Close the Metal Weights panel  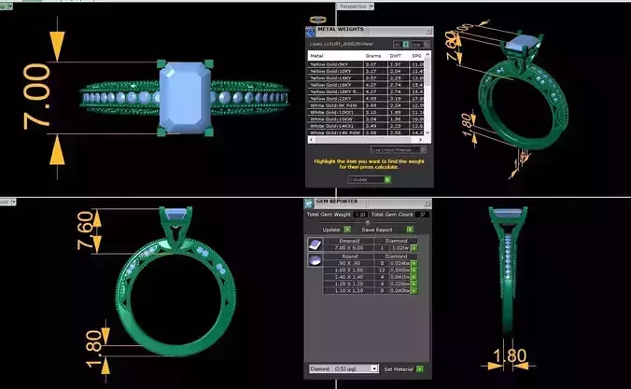click(x=428, y=31)
